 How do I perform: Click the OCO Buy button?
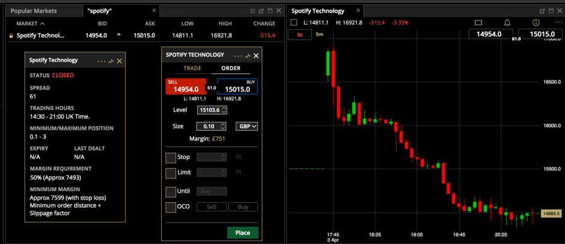click(243, 207)
